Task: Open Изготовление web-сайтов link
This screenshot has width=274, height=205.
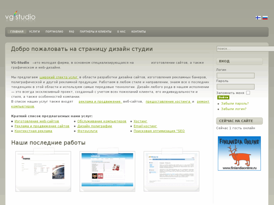Action: coord(37,121)
